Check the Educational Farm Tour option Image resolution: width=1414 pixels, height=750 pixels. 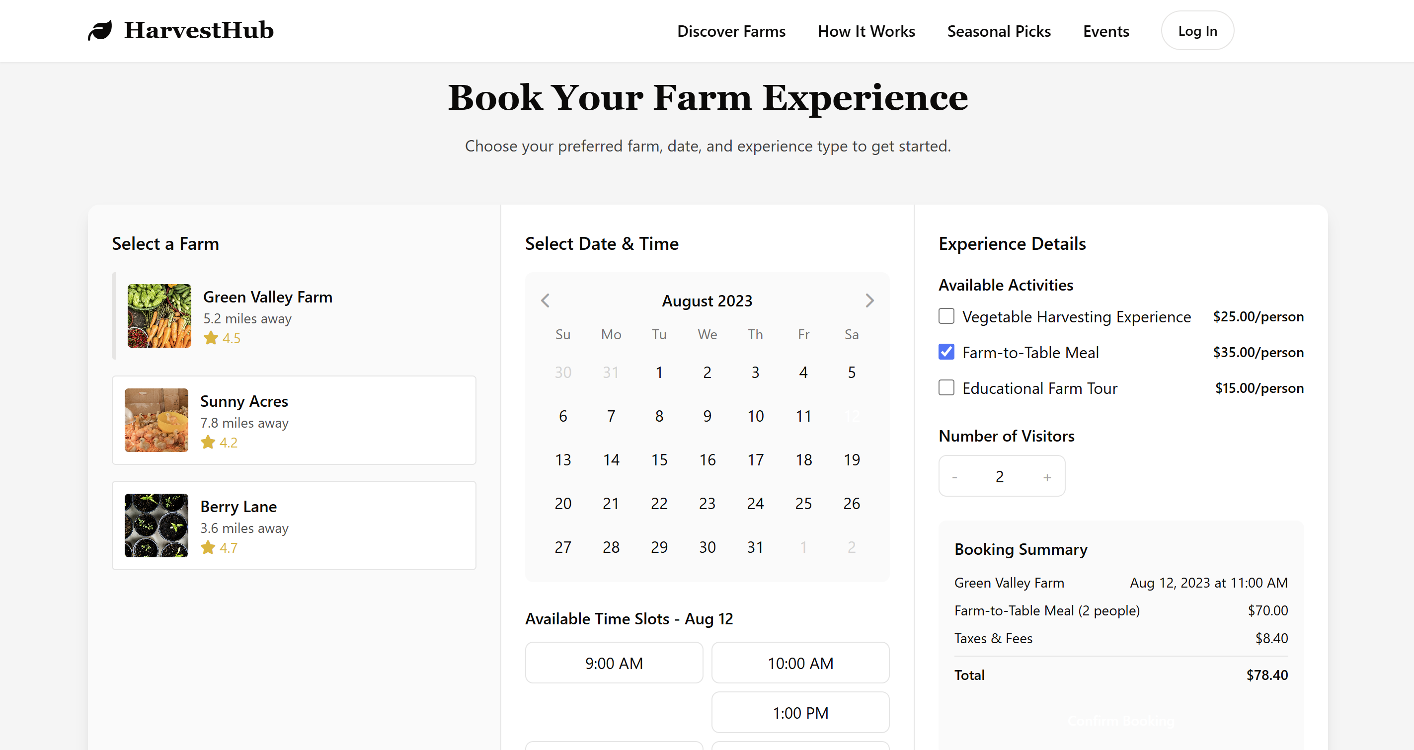(946, 388)
